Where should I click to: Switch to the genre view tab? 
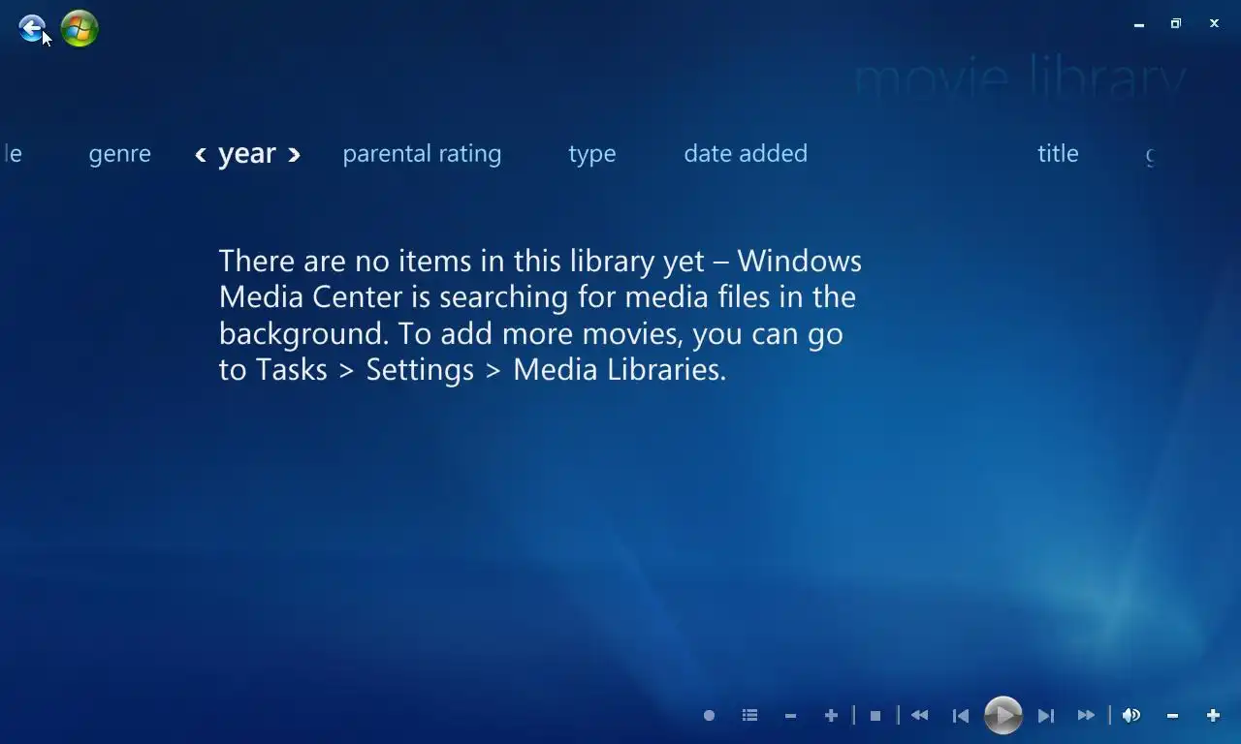coord(120,154)
